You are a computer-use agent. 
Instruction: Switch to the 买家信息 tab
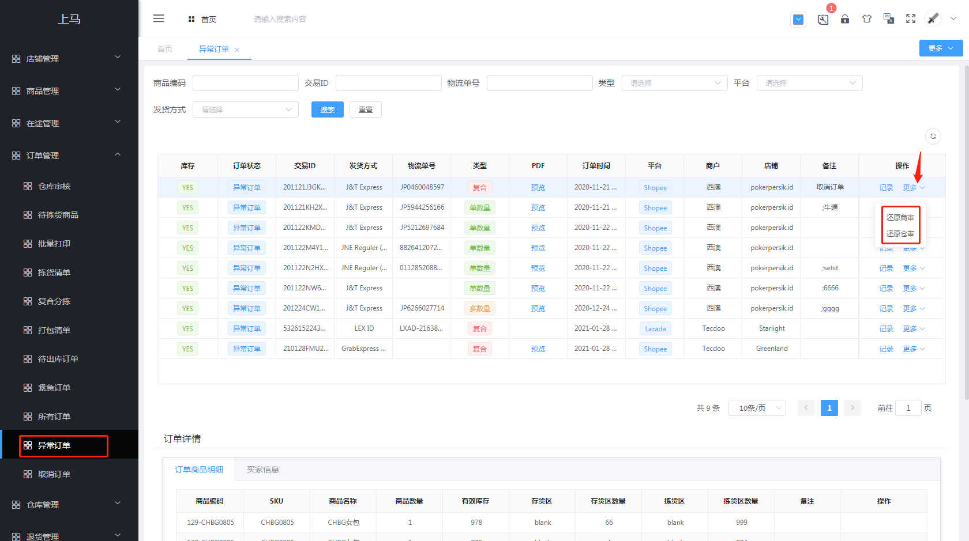tap(263, 470)
